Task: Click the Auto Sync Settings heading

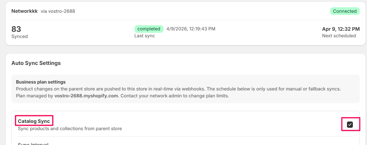Action: 36,63
